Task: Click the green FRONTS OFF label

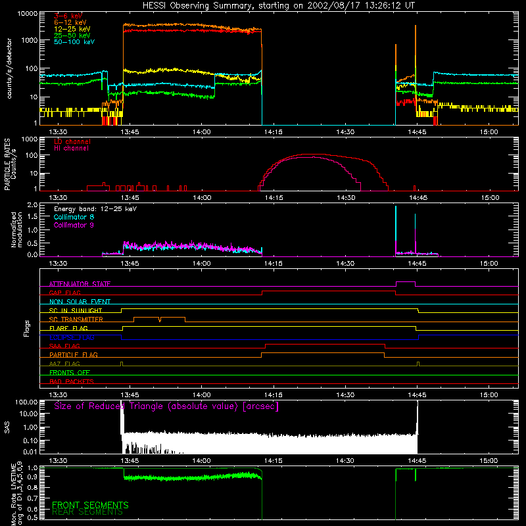Action: pyautogui.click(x=70, y=372)
